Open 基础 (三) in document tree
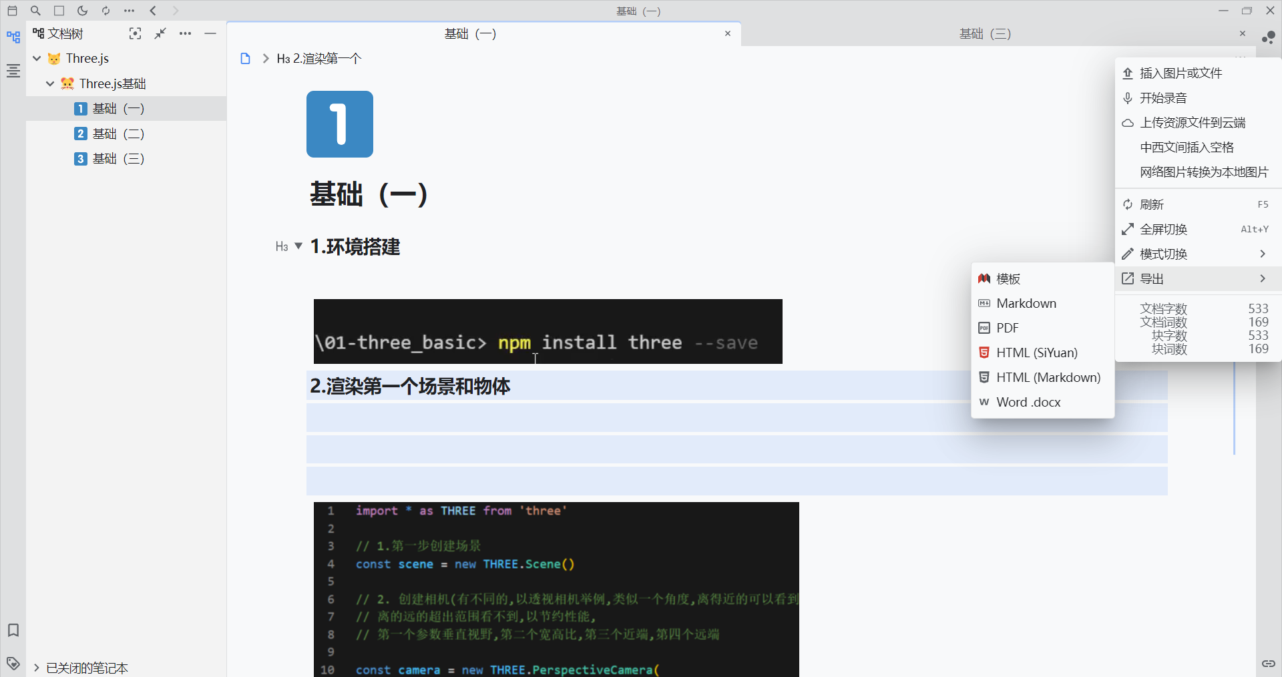 coord(126,159)
